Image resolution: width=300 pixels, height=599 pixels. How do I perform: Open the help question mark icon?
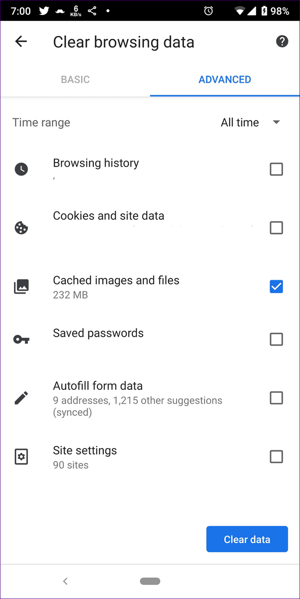pos(282,42)
